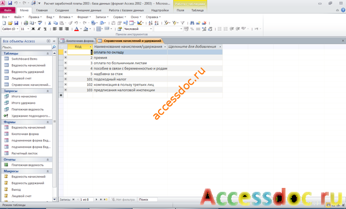The image size is (346, 209).
Task: Click the Find binoculars icon
Action: tap(192, 23)
